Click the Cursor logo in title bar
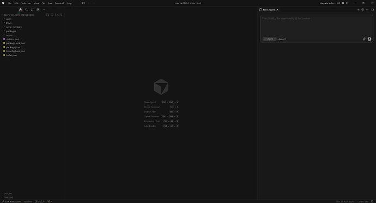Screen dimensions: 376x203 point(3,3)
